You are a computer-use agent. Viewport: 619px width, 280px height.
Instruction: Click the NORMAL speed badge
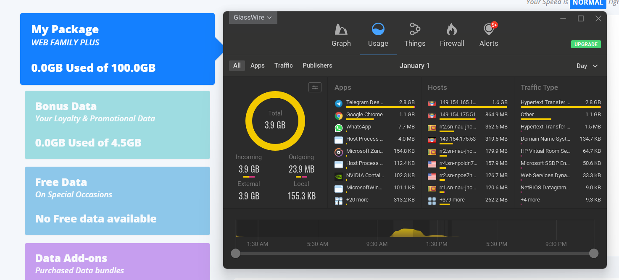click(588, 3)
